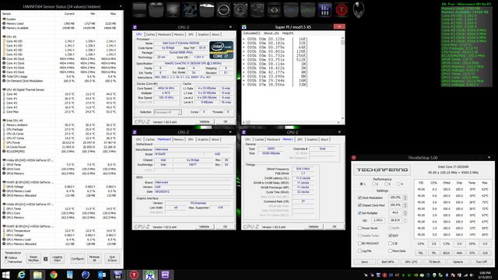Click the Set Multiplier value field showing 44.0
This screenshot has height=280, width=498.
coord(395,212)
